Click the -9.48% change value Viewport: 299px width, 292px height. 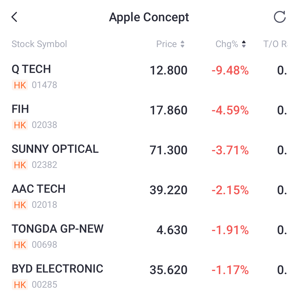(230, 70)
